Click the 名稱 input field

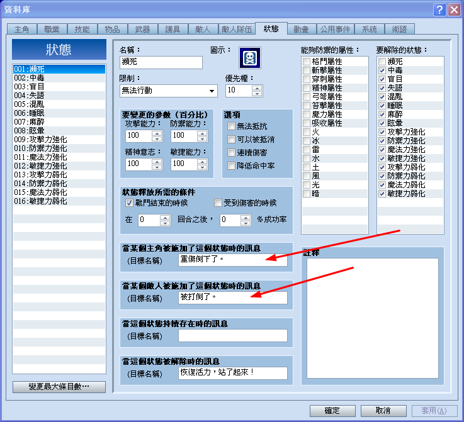[x=161, y=62]
